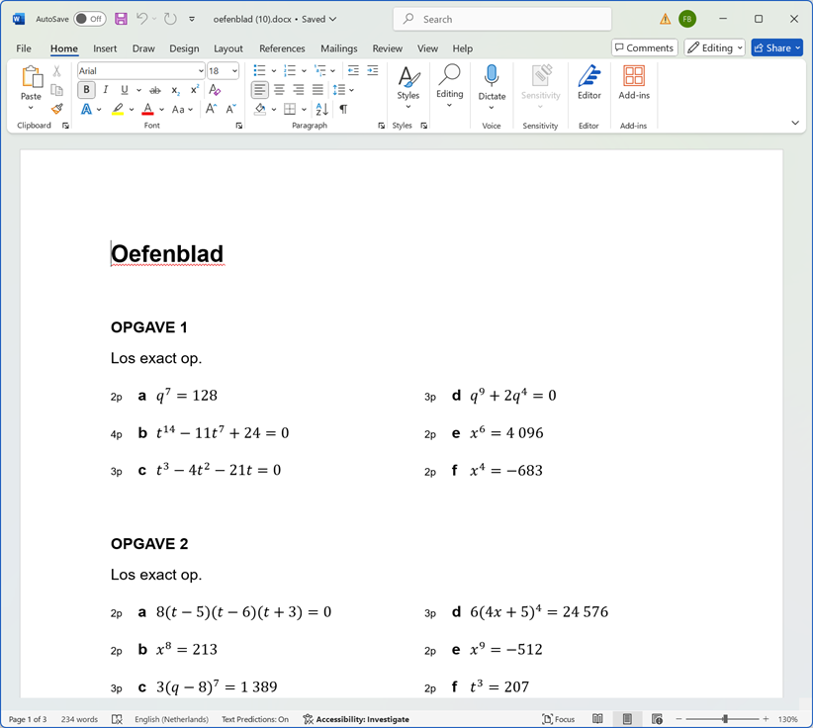This screenshot has height=728, width=813.
Task: Show or hide paragraph marks
Action: (x=343, y=109)
